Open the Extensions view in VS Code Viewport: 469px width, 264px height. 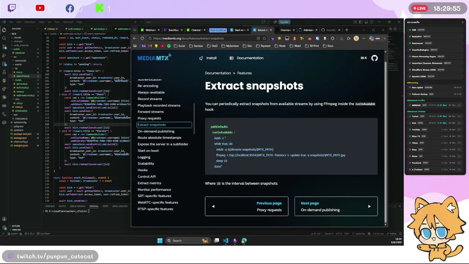(x=4, y=63)
